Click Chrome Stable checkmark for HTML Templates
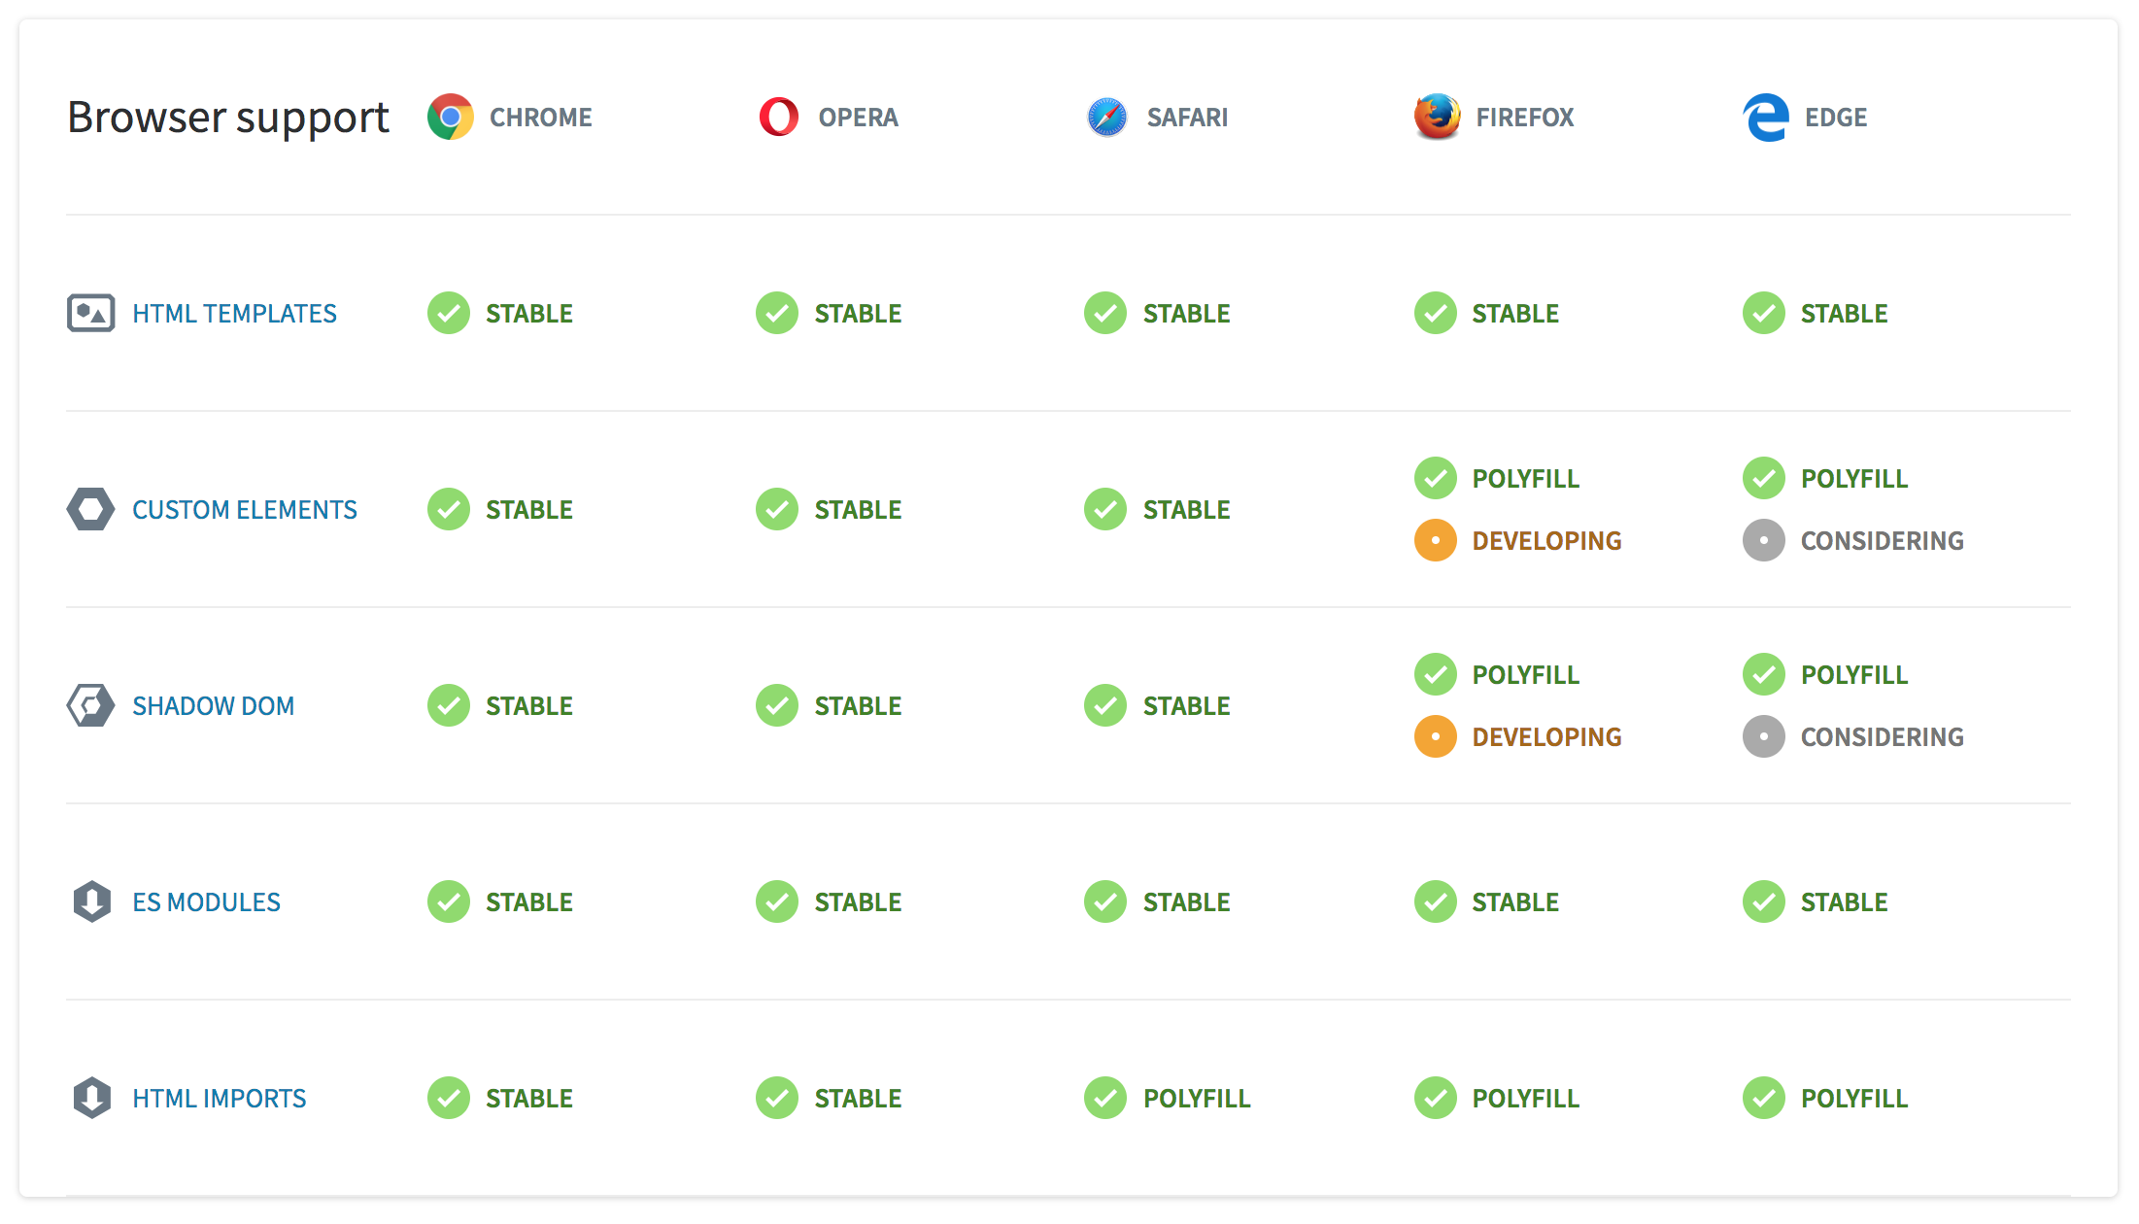Image resolution: width=2139 pixels, height=1224 pixels. pyautogui.click(x=449, y=313)
